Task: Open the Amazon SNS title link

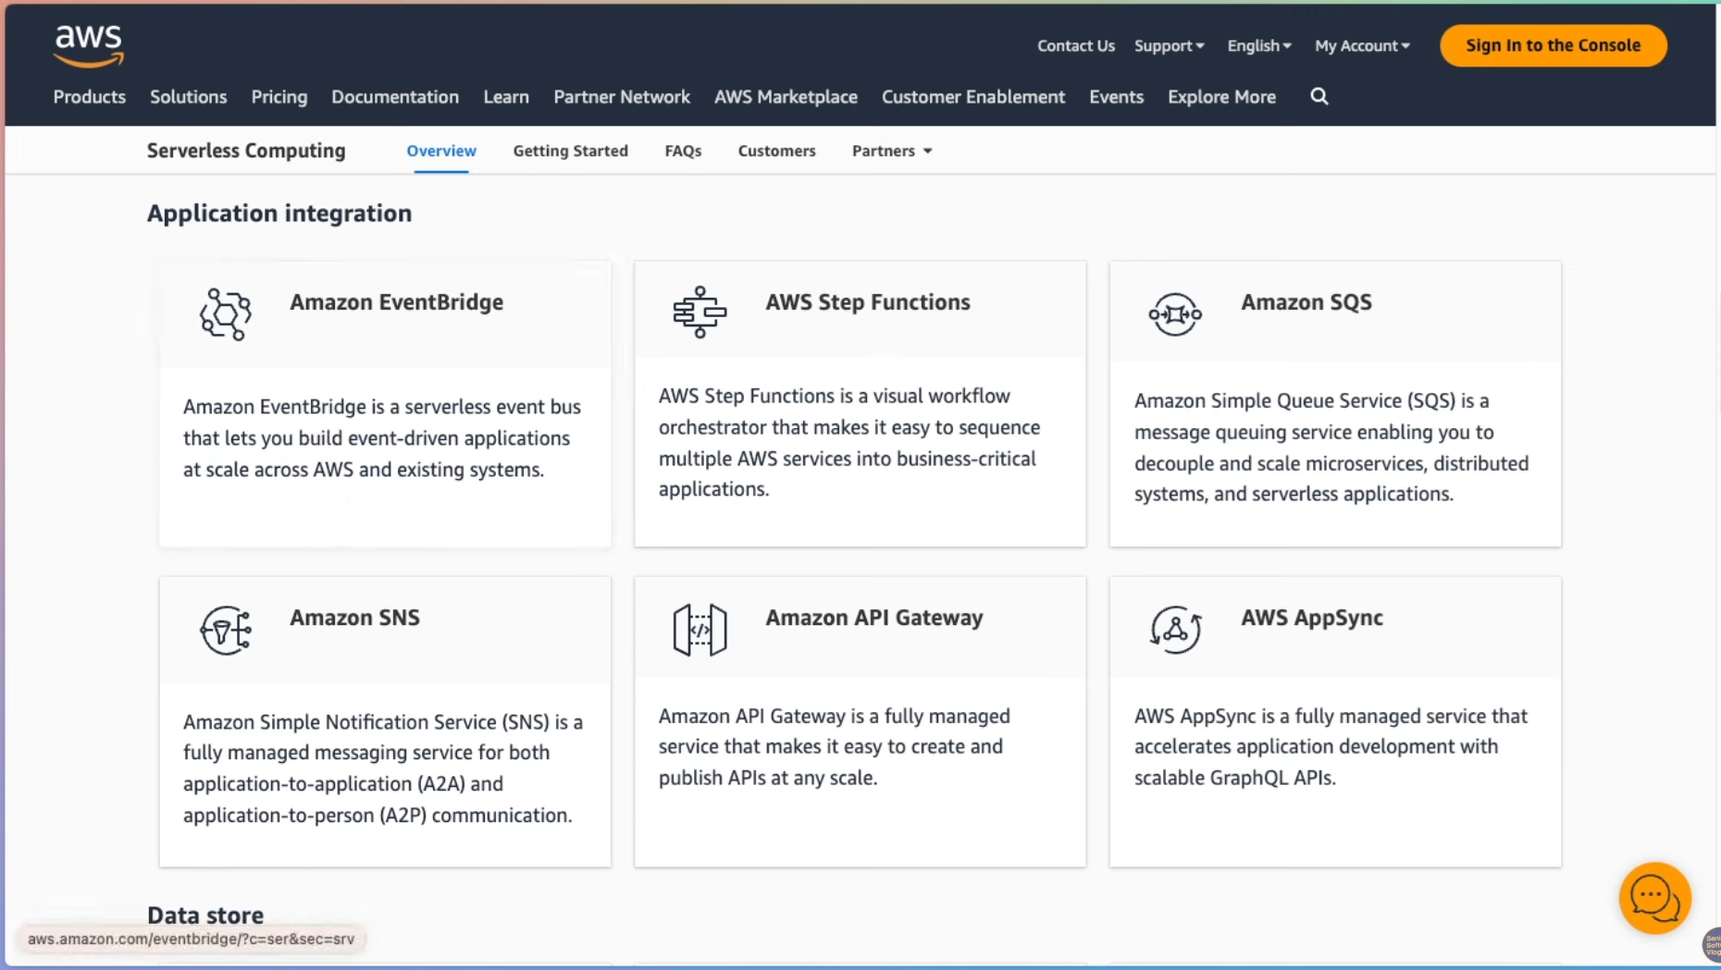Action: pyautogui.click(x=354, y=618)
